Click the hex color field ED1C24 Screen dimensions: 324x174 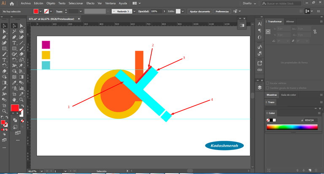[311, 120]
